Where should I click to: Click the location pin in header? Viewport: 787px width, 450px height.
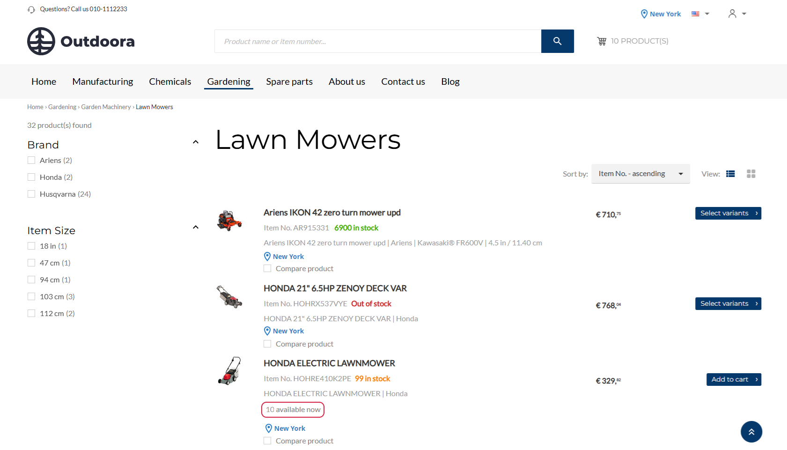(644, 14)
